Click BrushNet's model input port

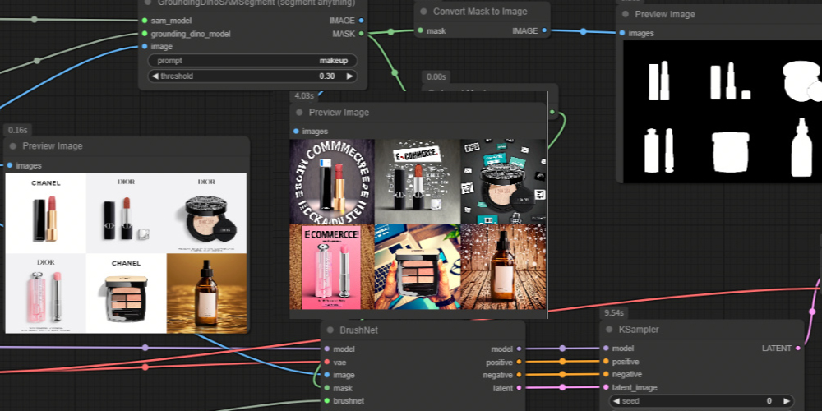coord(327,349)
